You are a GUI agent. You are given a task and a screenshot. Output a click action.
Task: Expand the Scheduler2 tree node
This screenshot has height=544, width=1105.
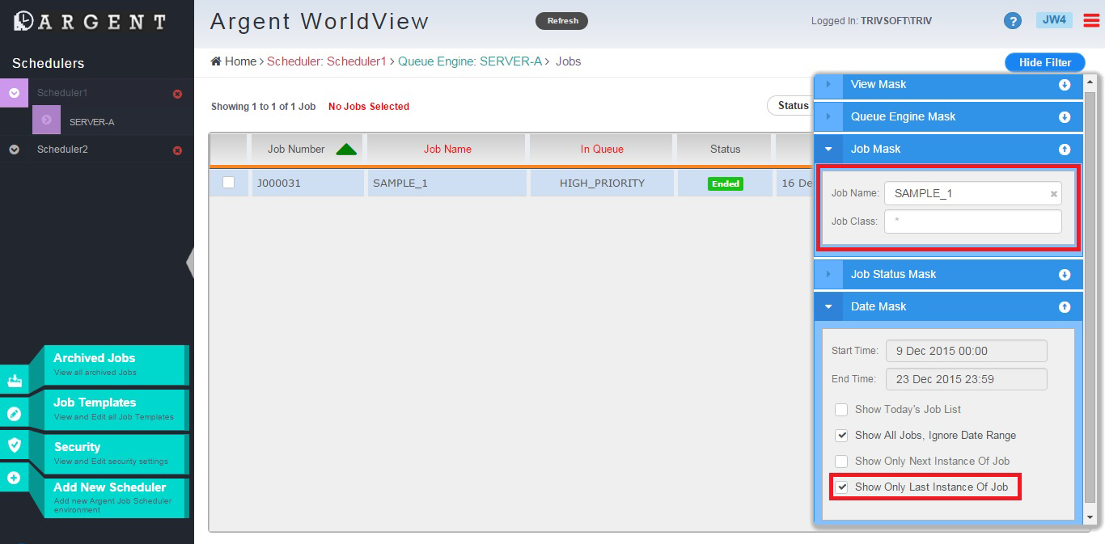pos(14,150)
